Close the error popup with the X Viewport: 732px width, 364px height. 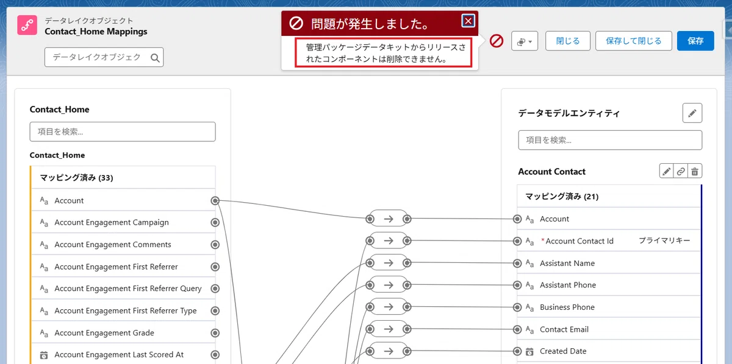pyautogui.click(x=468, y=21)
